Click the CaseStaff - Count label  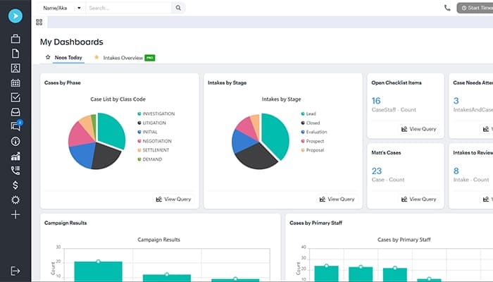coord(394,110)
